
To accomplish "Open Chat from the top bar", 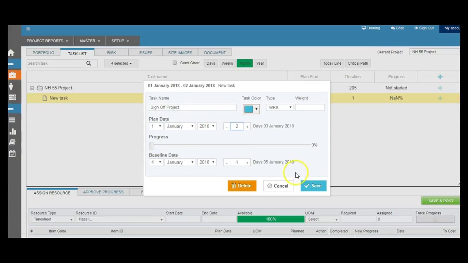I will pyautogui.click(x=397, y=28).
